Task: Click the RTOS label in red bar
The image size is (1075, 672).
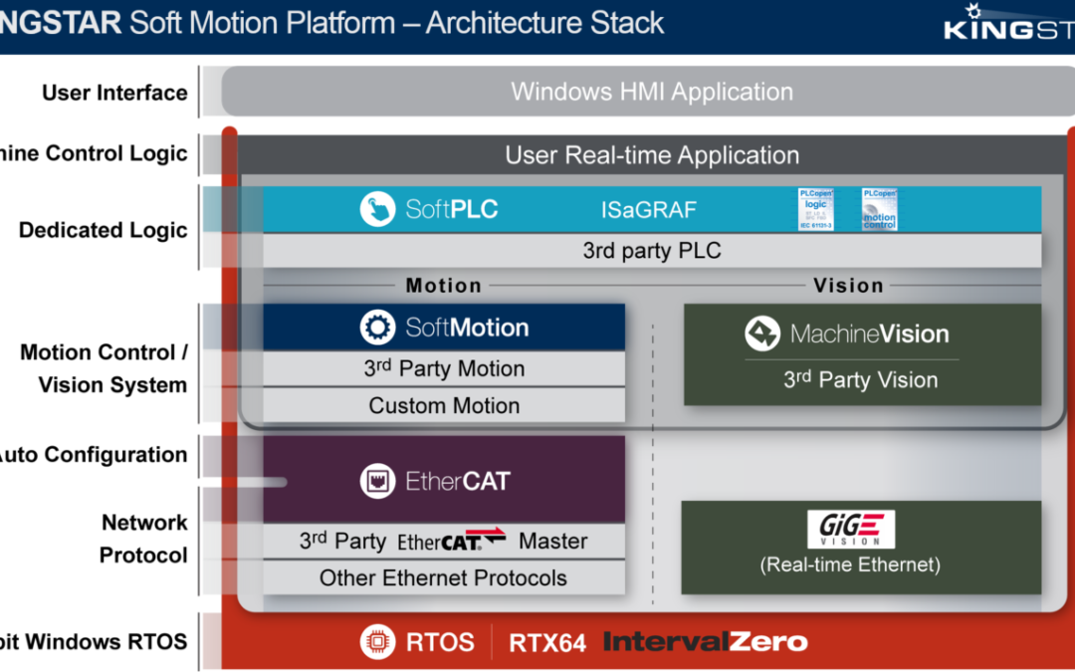Action: [x=440, y=642]
